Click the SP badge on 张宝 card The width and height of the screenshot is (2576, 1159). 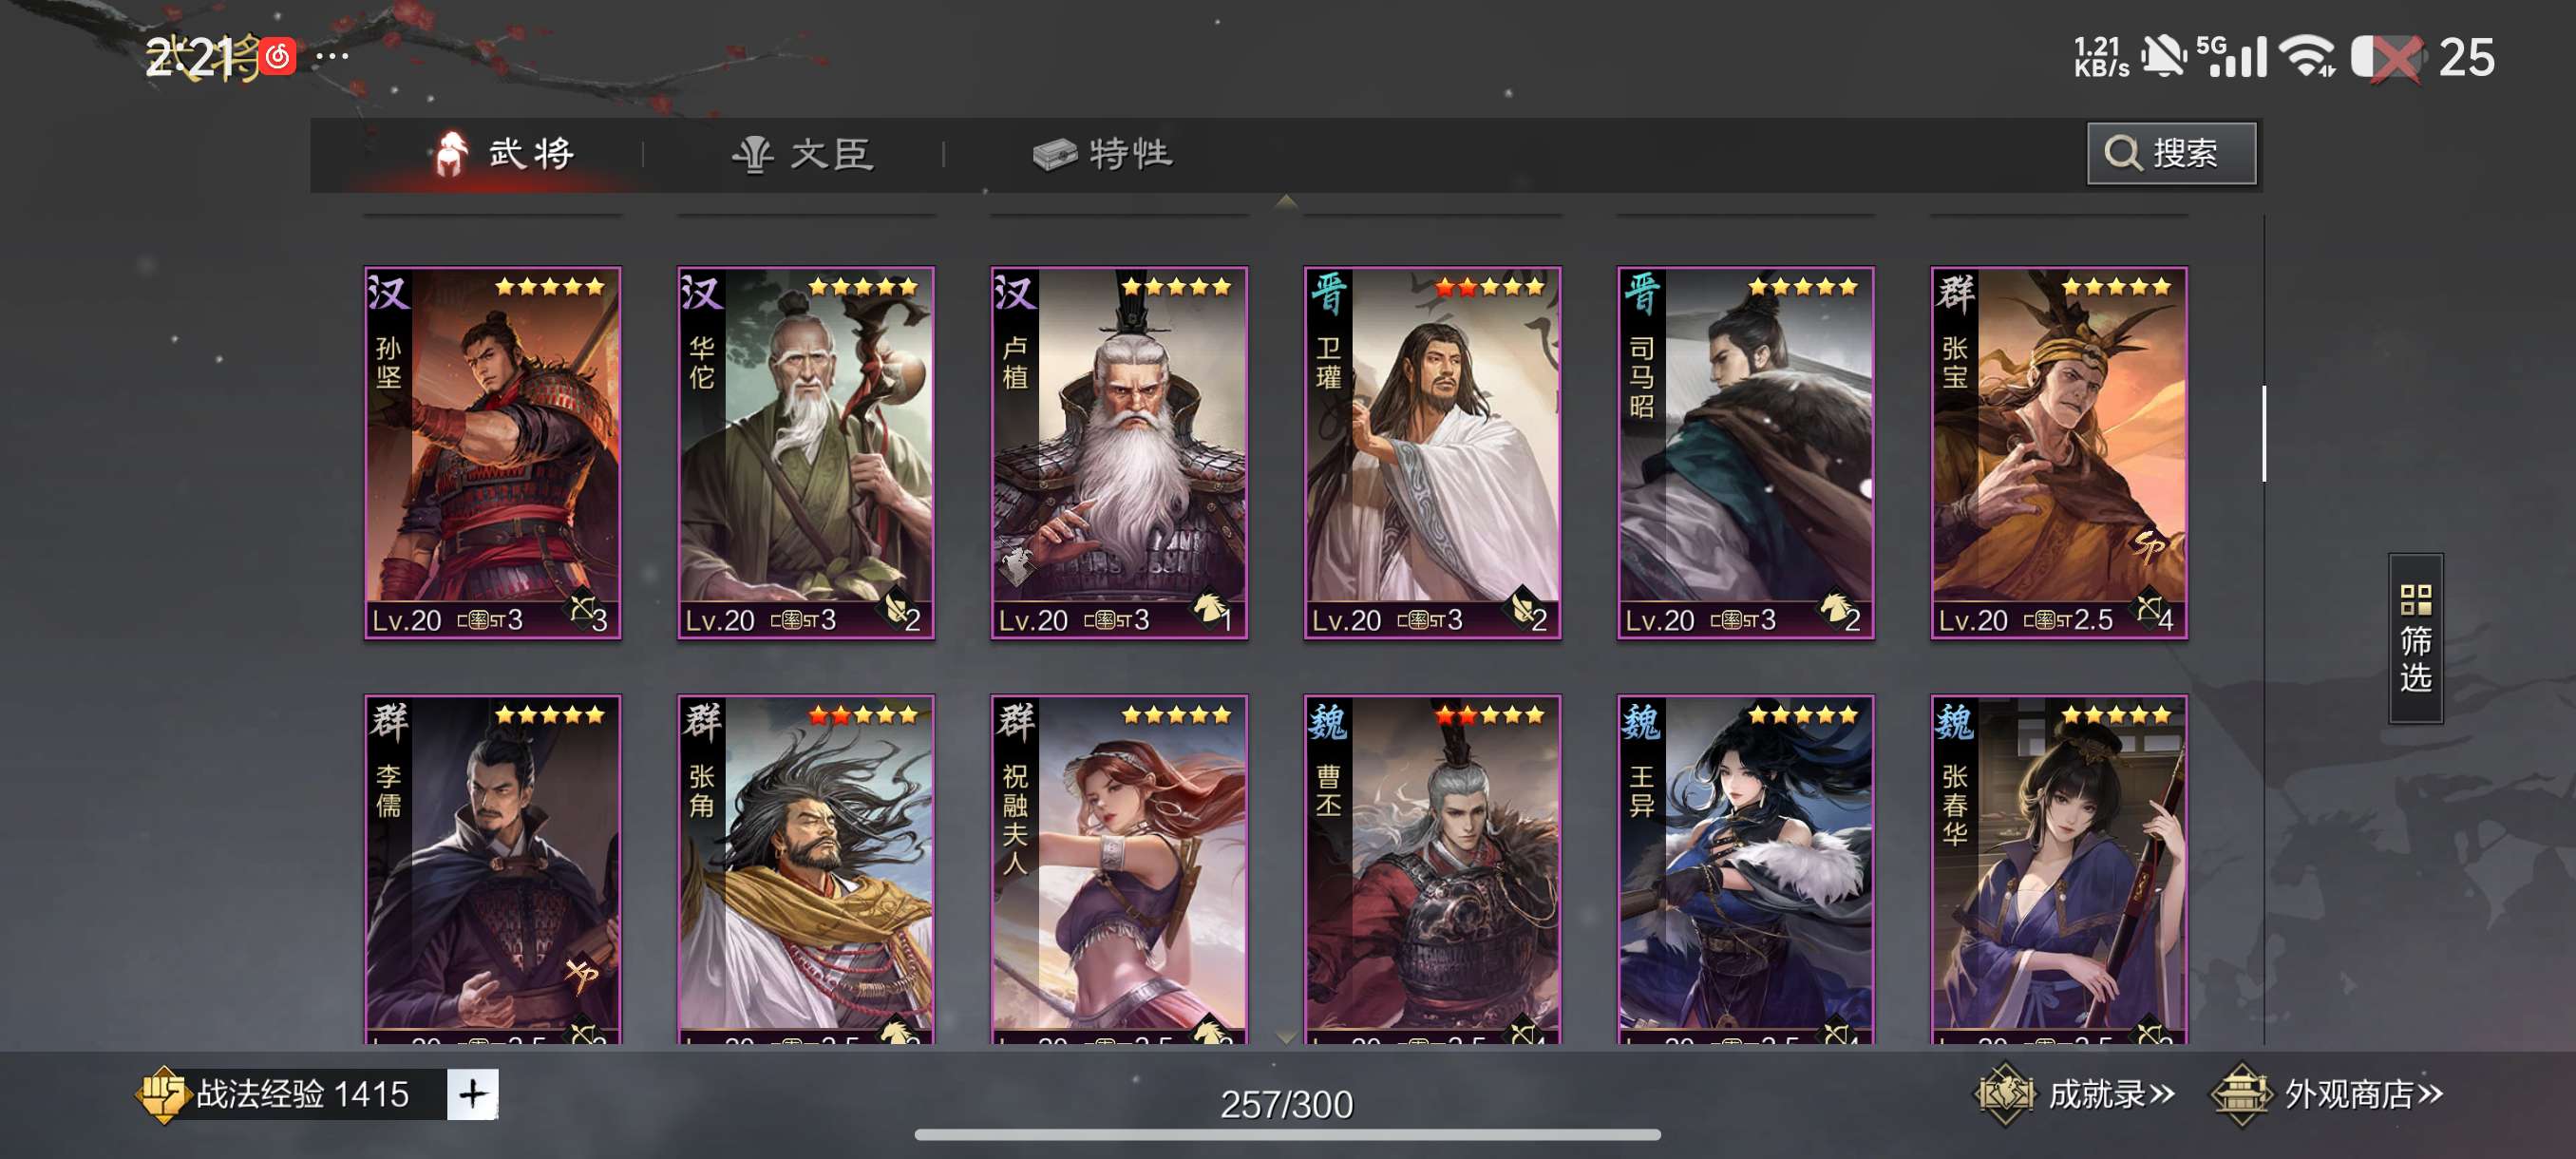tap(2149, 546)
